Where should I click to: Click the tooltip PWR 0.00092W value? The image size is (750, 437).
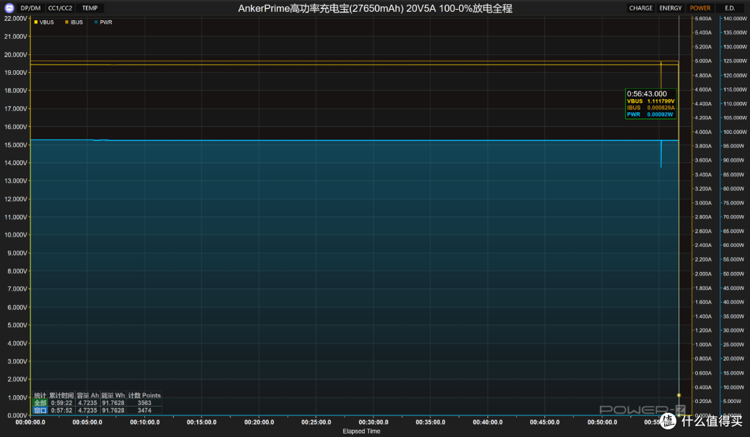[x=660, y=114]
